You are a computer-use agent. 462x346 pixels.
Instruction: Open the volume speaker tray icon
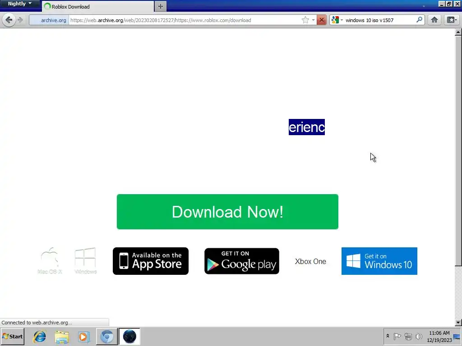(419, 336)
